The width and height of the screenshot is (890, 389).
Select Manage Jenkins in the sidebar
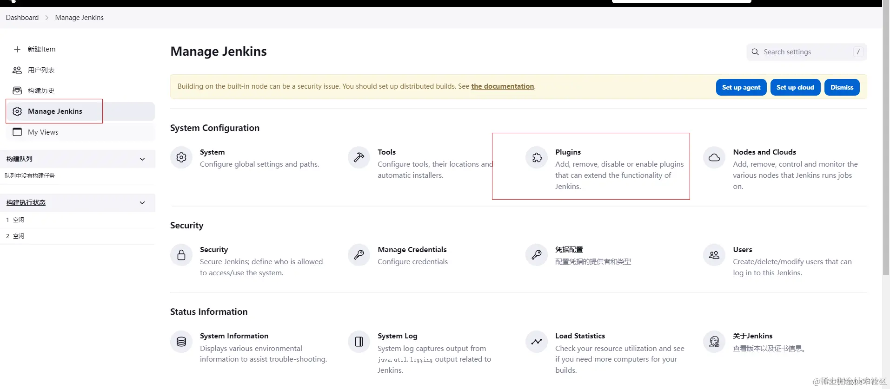[80, 111]
